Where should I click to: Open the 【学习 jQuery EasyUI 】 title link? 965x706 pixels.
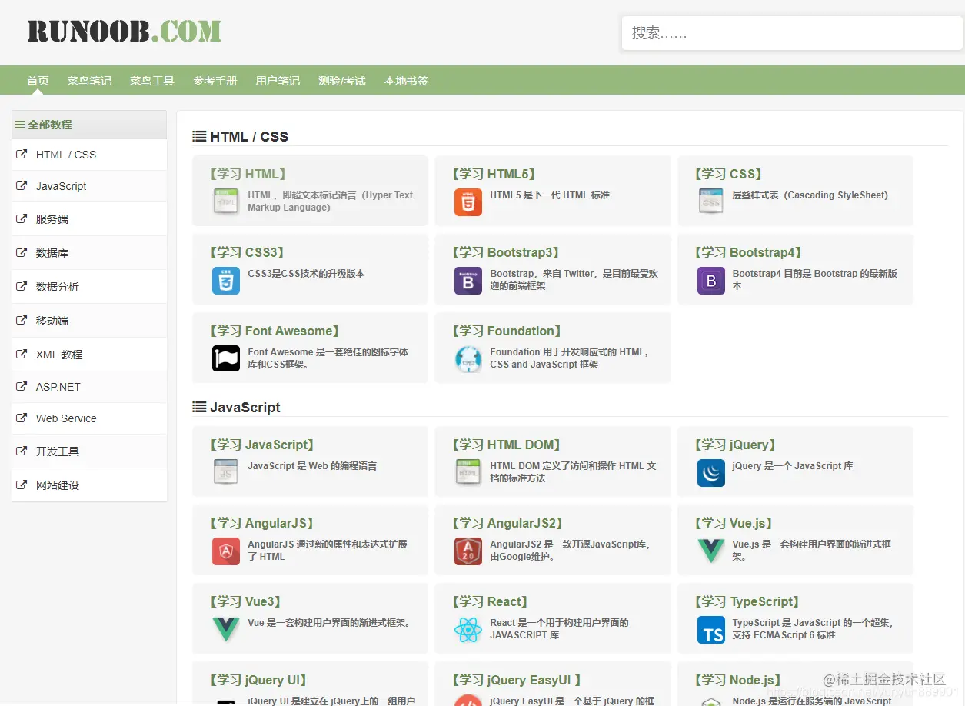pos(516,680)
